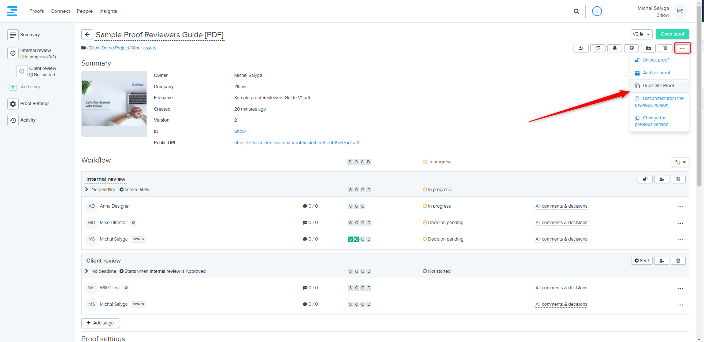The image size is (704, 342).
Task: Click the green Open proof button
Action: click(672, 34)
